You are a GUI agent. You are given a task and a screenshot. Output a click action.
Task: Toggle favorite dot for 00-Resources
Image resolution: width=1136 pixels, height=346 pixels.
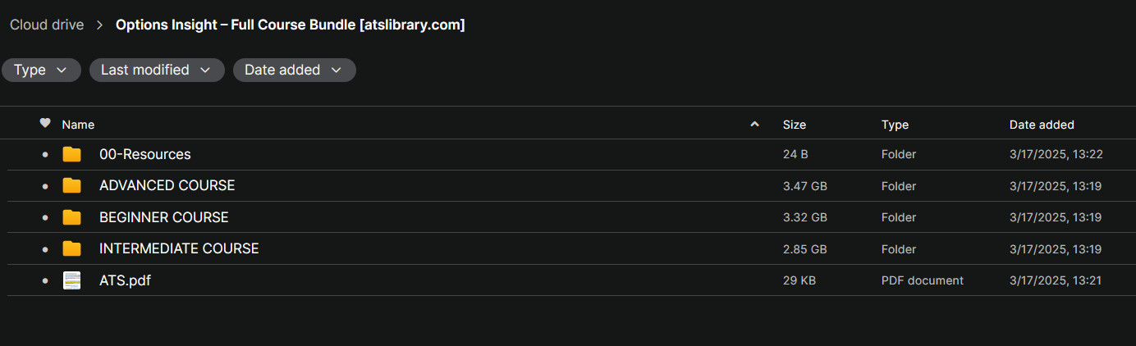click(x=45, y=154)
